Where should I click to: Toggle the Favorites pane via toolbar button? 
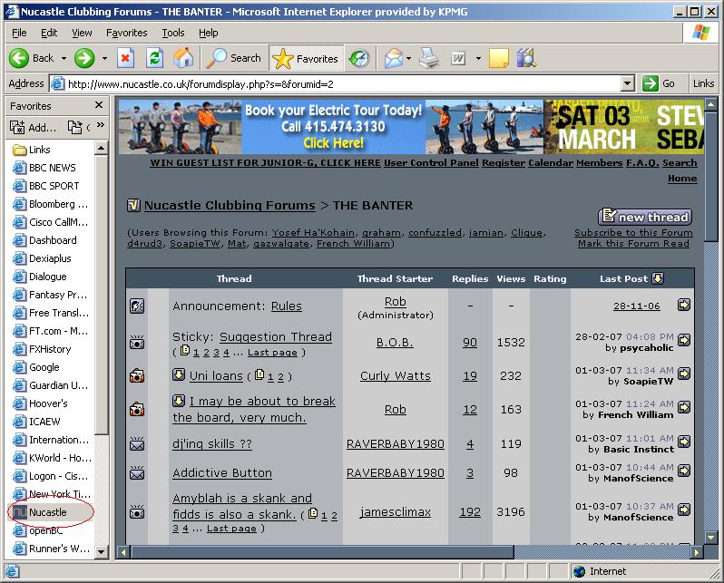point(306,58)
